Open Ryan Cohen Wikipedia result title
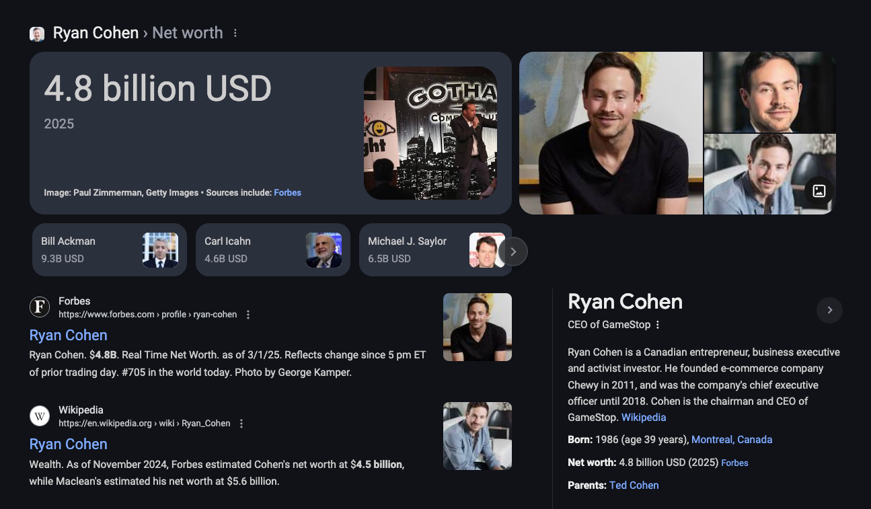The width and height of the screenshot is (871, 509). 68,444
